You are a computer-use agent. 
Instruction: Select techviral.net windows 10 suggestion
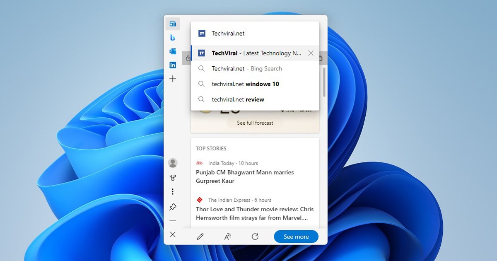tap(255, 84)
